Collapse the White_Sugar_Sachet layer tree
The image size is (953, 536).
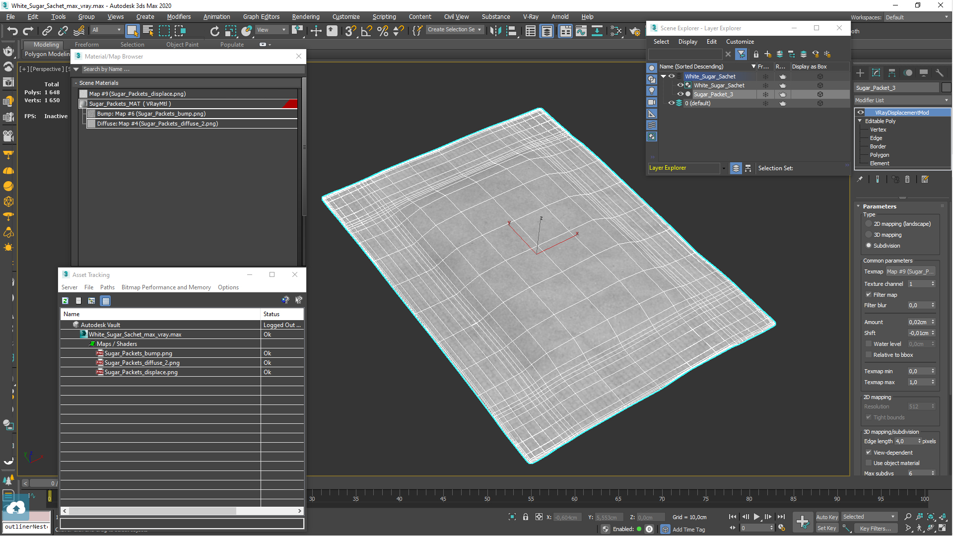[663, 76]
